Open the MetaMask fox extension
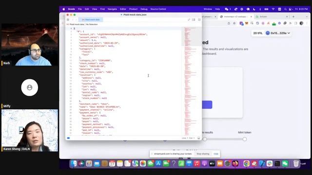This screenshot has height=175, width=312. coord(247,23)
